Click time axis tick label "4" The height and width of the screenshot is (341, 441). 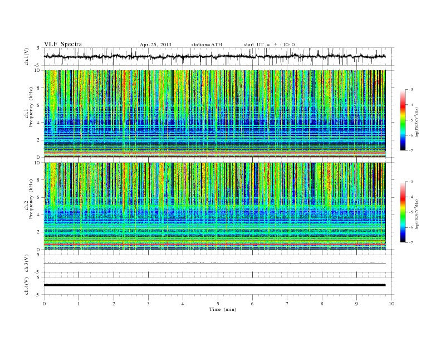[x=183, y=304]
